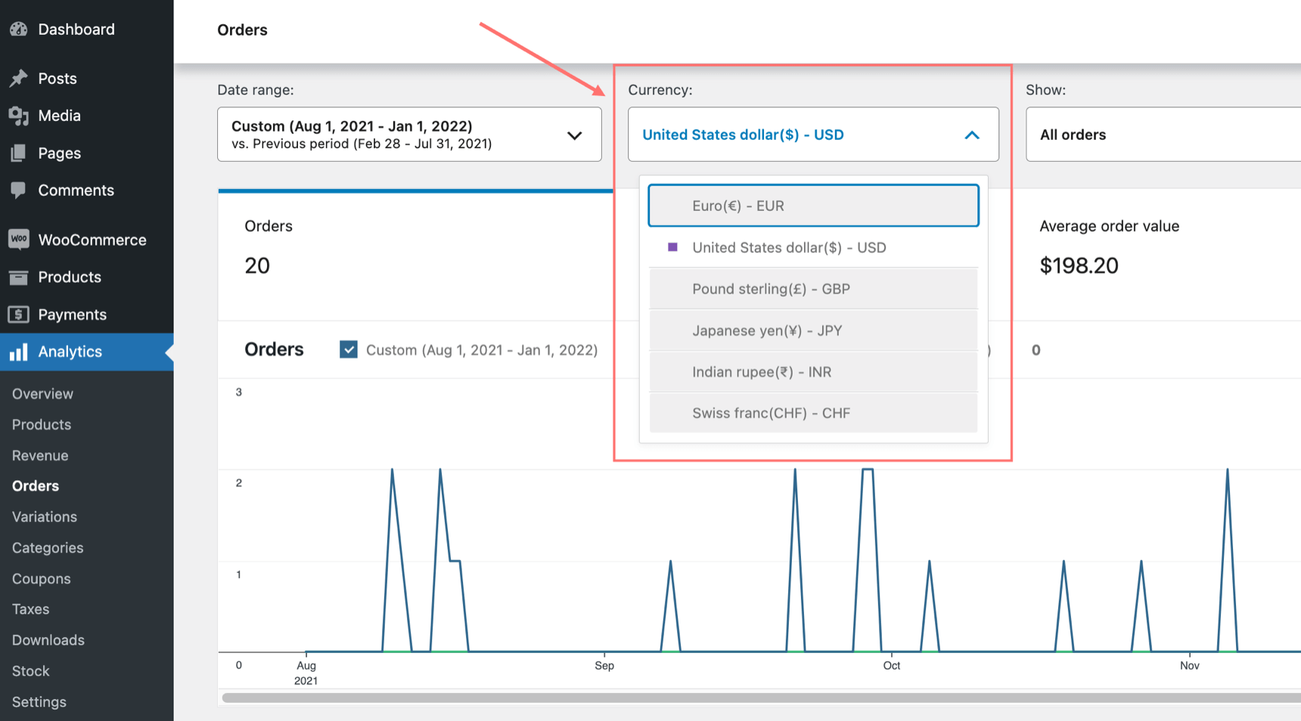Open the Media library icon
The height and width of the screenshot is (721, 1301).
(x=19, y=115)
